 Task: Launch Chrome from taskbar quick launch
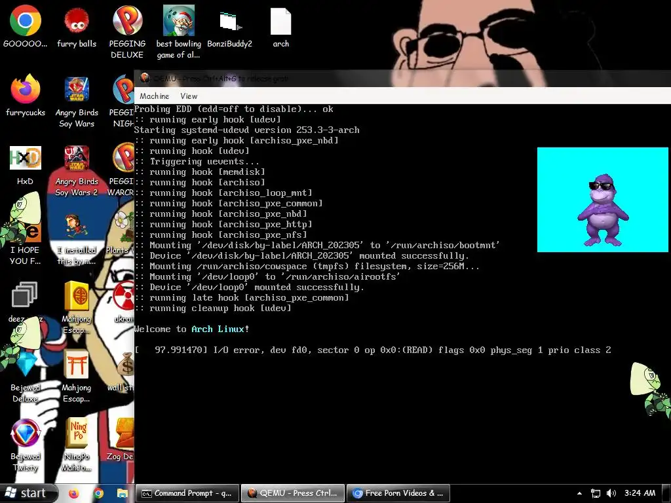[x=98, y=493]
